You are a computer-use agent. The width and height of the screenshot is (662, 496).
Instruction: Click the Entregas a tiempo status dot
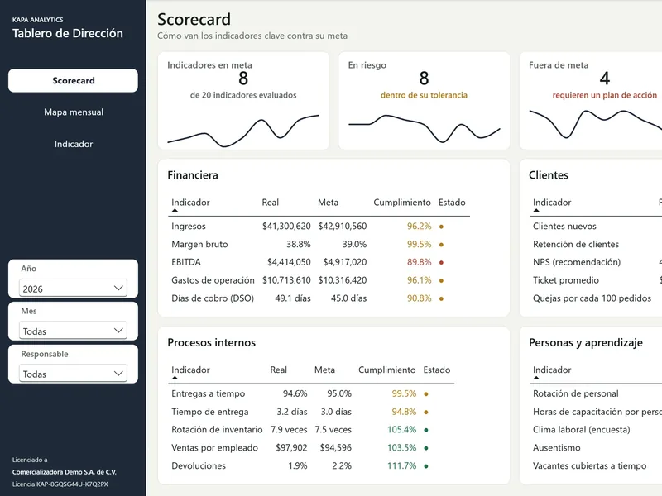(426, 394)
